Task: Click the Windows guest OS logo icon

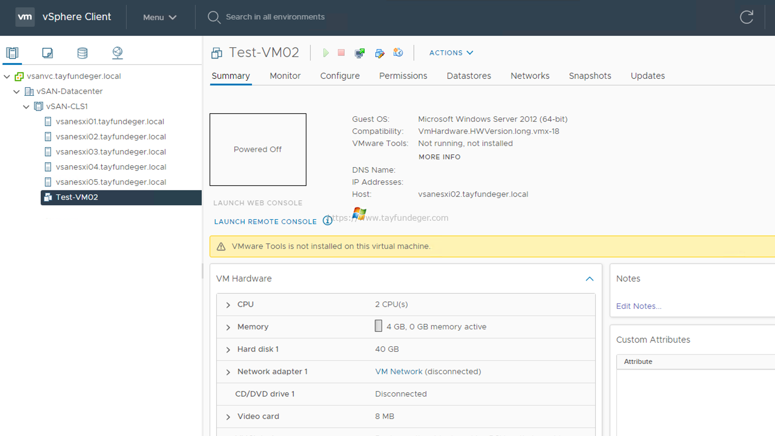Action: [x=359, y=213]
